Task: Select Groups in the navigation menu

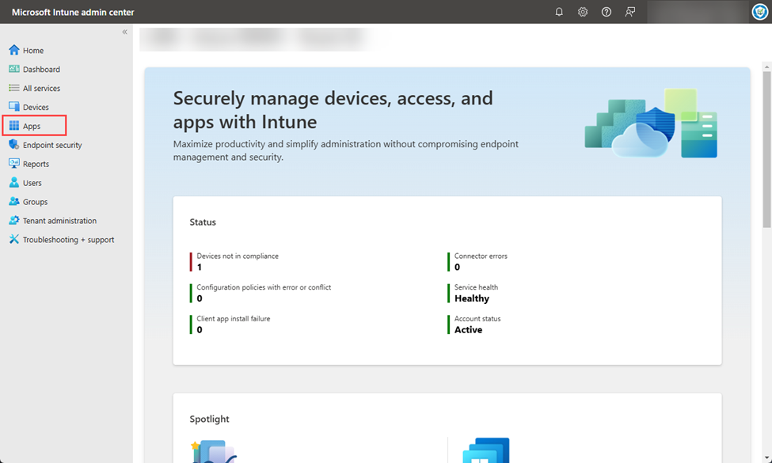Action: coord(35,202)
